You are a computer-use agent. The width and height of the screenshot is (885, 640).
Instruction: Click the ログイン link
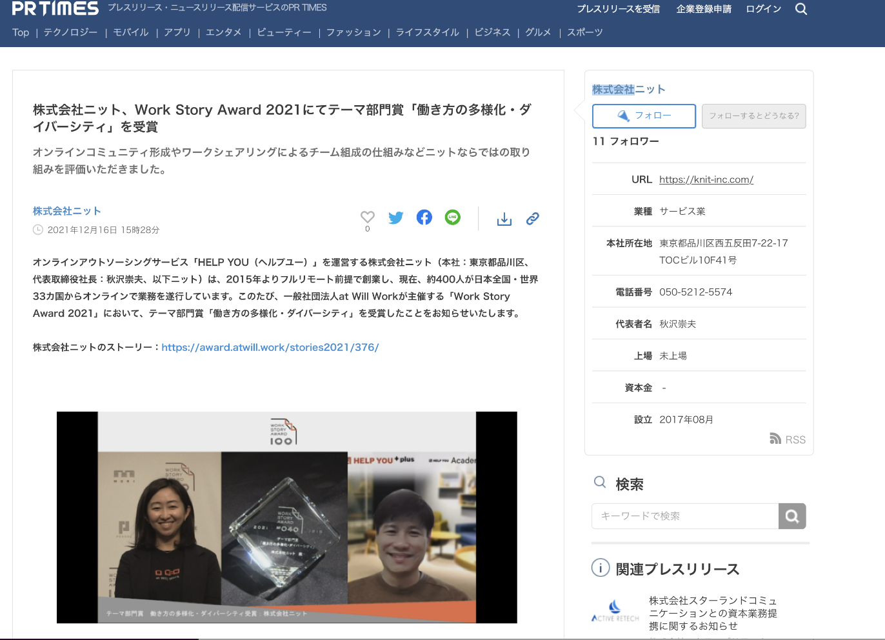click(x=764, y=9)
